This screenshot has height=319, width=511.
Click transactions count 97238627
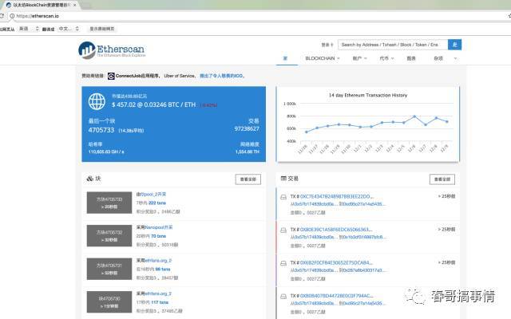(x=247, y=128)
